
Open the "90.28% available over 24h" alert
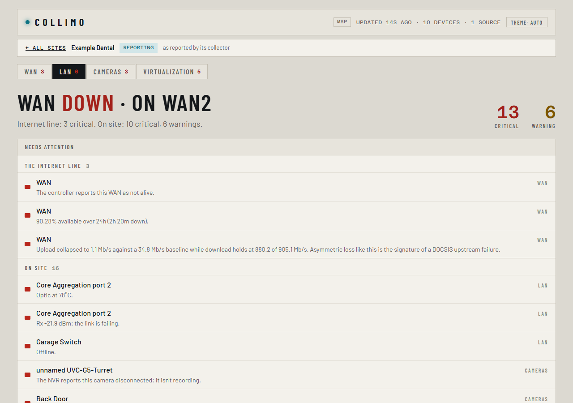click(286, 216)
